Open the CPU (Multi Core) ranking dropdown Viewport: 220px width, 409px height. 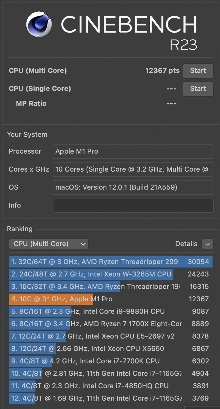point(49,244)
